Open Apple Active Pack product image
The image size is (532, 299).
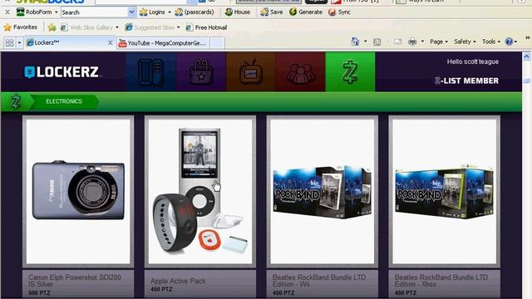200,192
